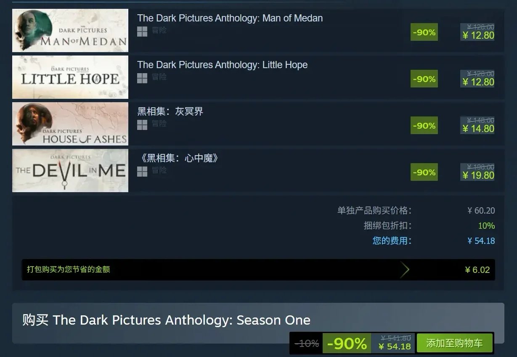Open The Devil in Me game thumbnail

(x=70, y=170)
